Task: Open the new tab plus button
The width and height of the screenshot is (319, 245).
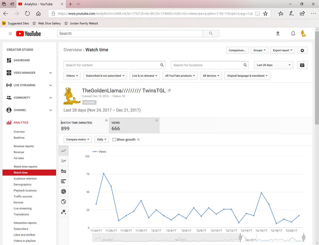Action: 70,4
